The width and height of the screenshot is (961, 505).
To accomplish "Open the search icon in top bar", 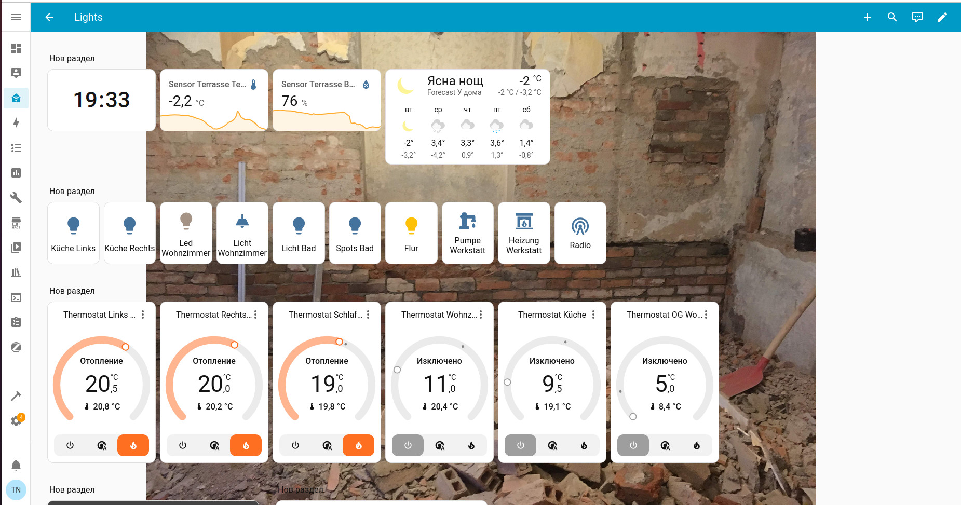I will coord(892,17).
